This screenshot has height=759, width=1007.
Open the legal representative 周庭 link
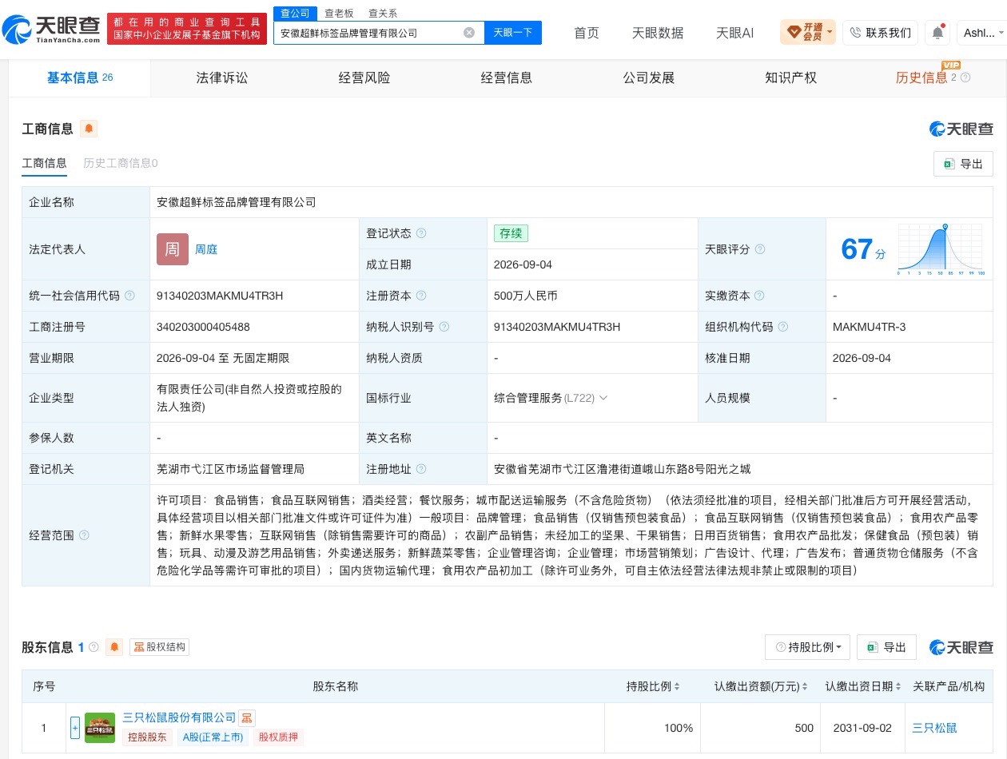206,249
